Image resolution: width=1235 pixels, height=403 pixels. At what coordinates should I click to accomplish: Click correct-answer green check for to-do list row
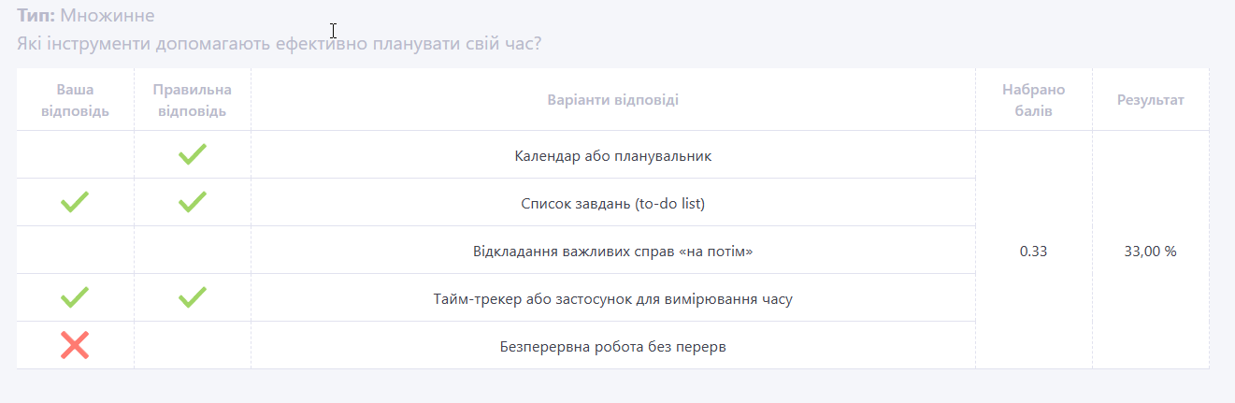click(192, 202)
